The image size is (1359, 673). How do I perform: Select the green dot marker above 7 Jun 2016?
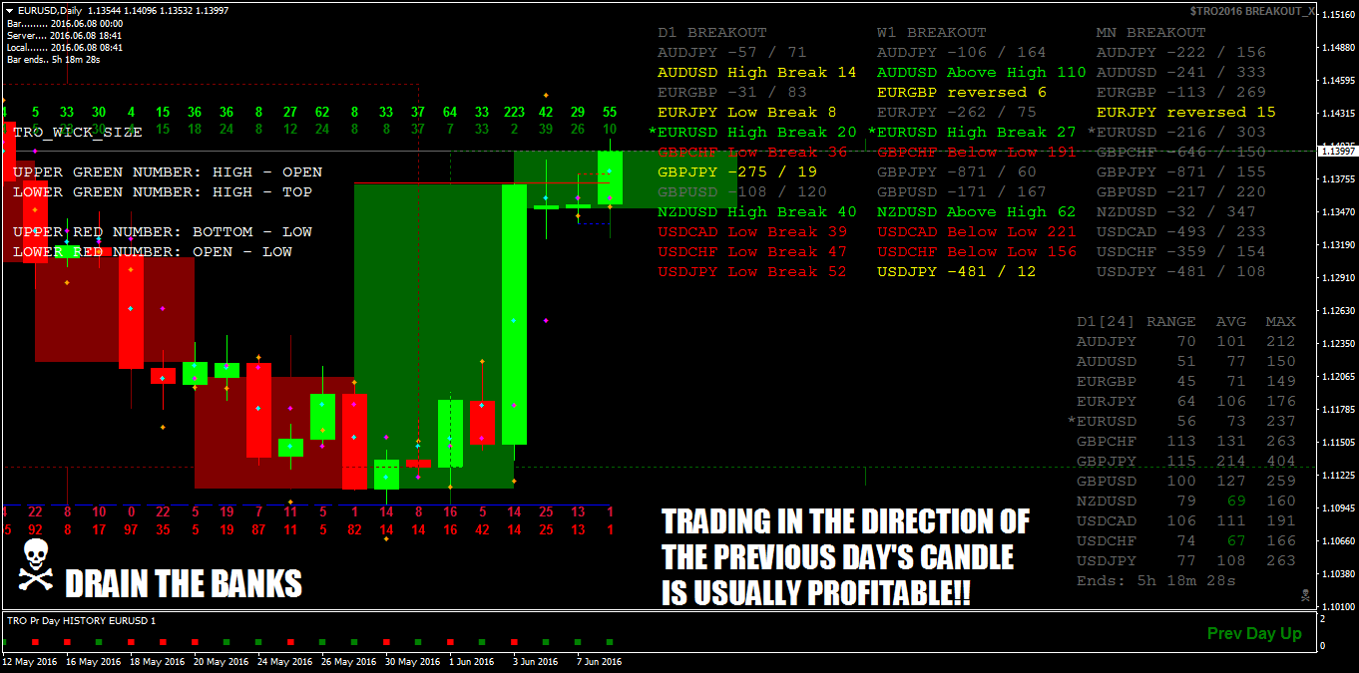(x=578, y=642)
